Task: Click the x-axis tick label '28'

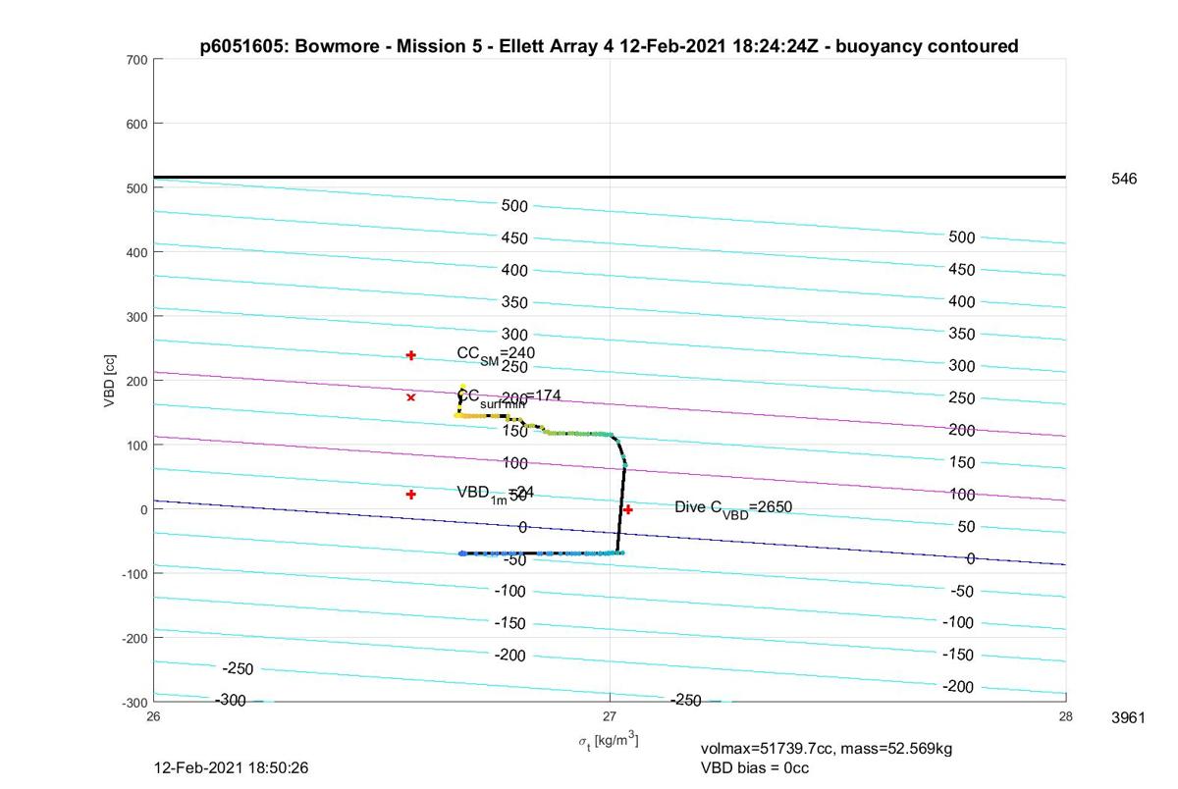Action: pos(1066,716)
